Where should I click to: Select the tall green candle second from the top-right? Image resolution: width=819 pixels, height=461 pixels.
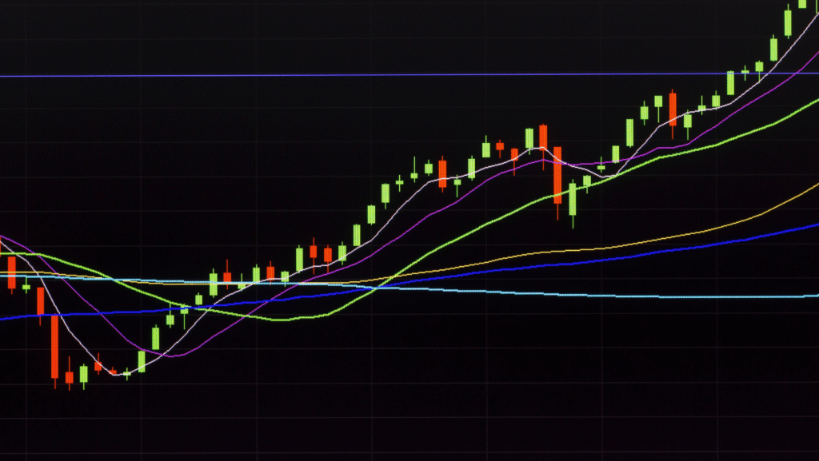[788, 22]
